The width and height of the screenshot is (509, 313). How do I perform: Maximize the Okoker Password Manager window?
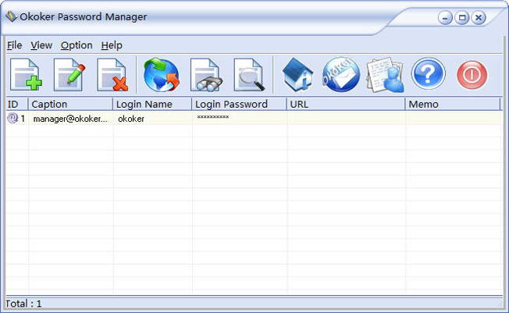462,17
